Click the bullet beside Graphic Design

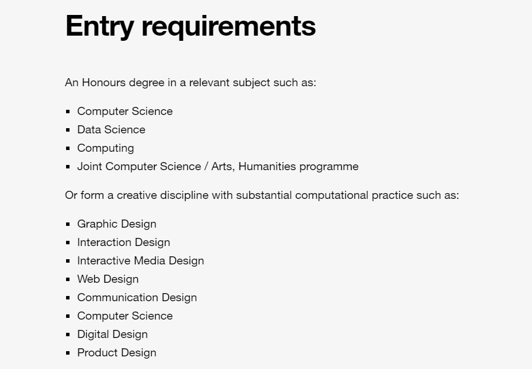[x=68, y=224]
